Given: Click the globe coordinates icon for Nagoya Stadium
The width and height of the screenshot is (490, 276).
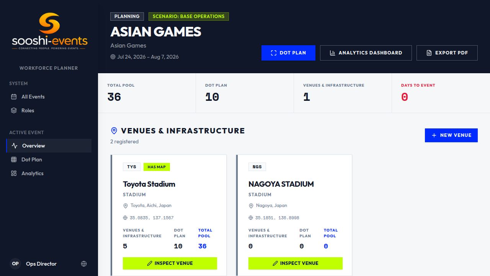Looking at the screenshot, I should pyautogui.click(x=251, y=218).
